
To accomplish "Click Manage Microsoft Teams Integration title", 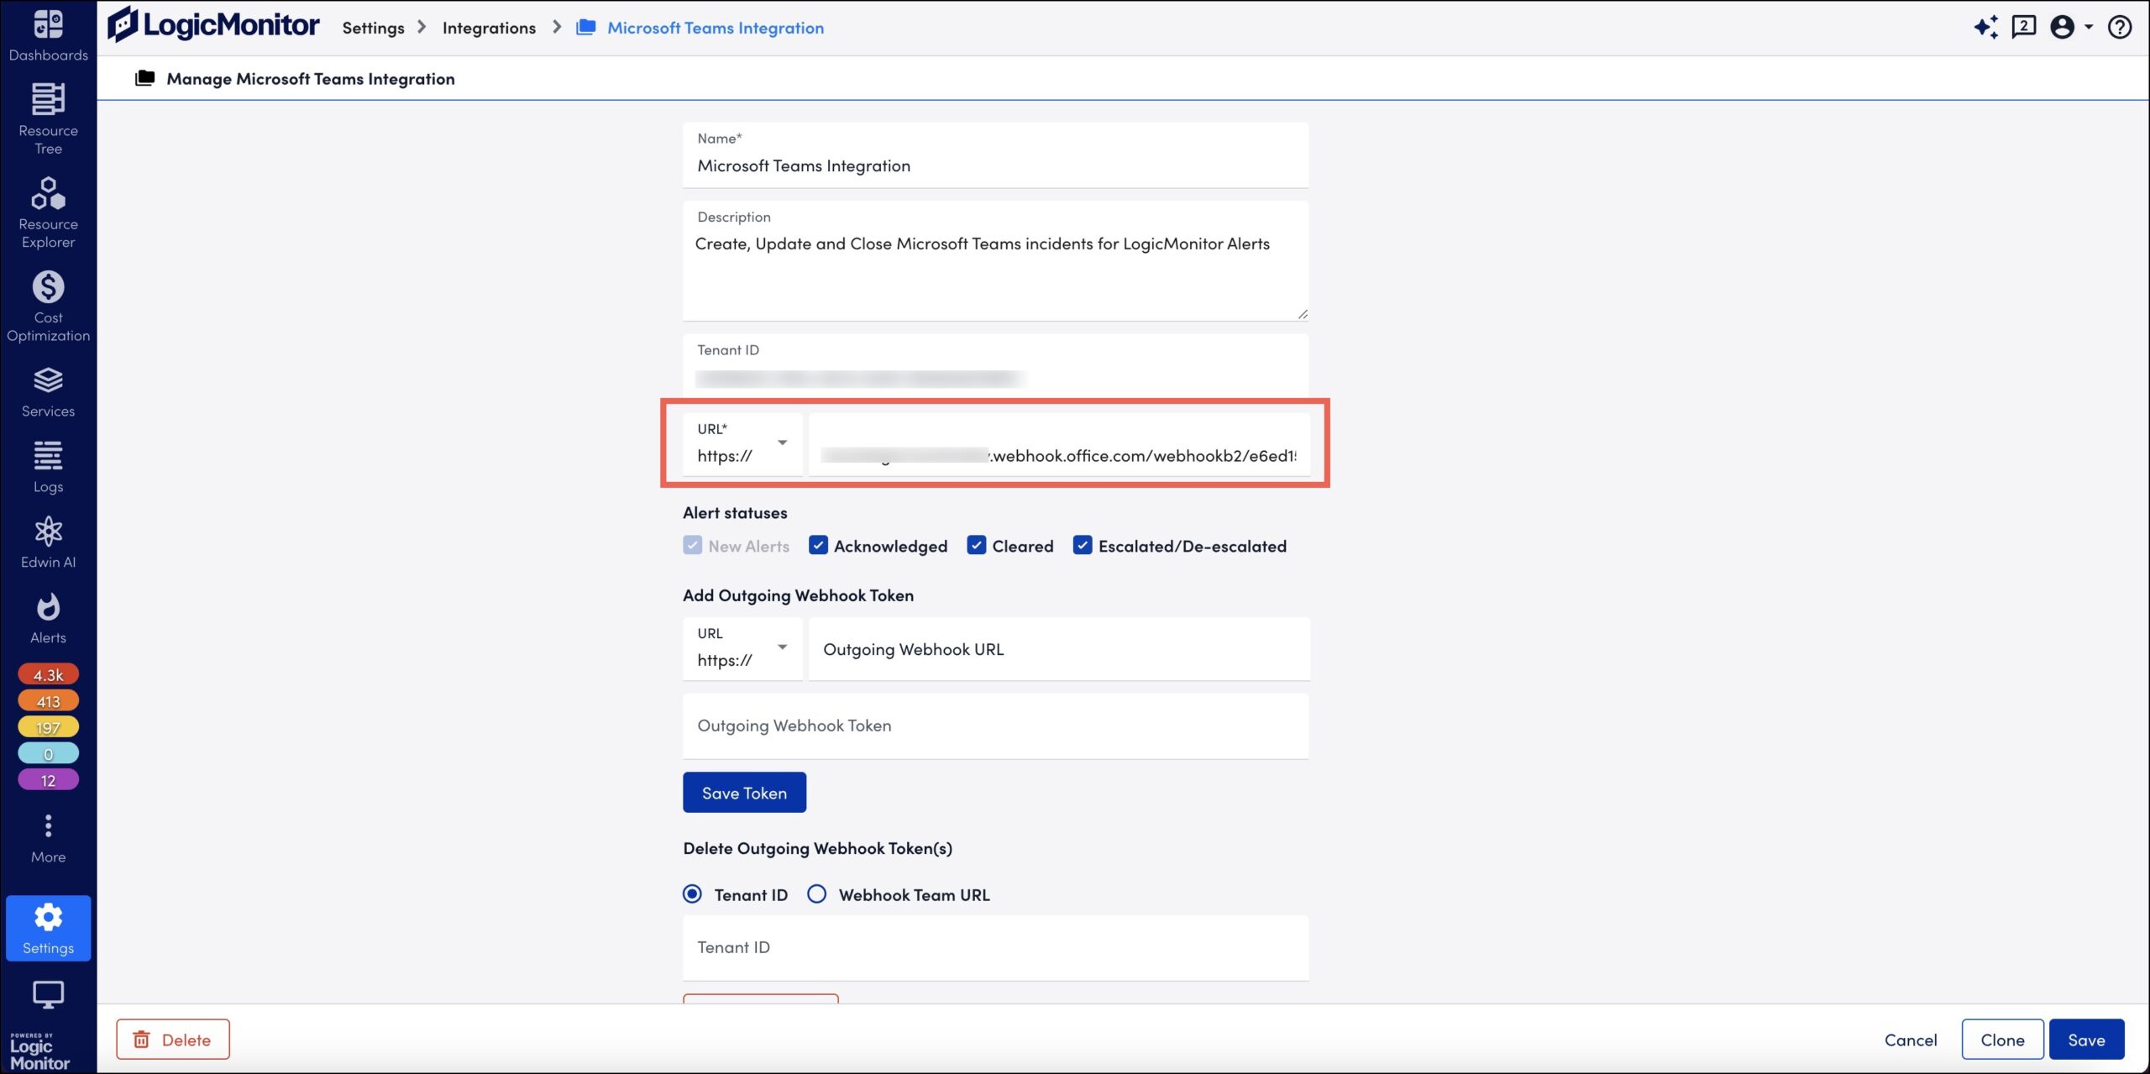I will click(310, 78).
